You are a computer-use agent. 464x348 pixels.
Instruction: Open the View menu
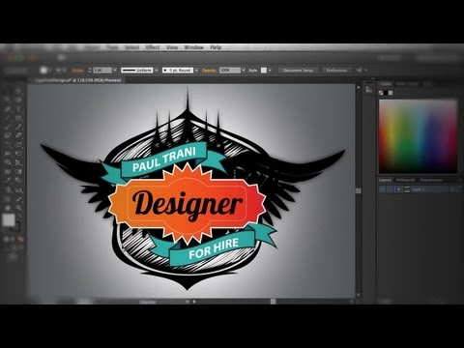tap(172, 47)
